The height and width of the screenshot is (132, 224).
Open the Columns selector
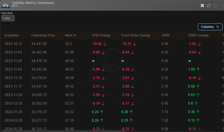(210, 27)
